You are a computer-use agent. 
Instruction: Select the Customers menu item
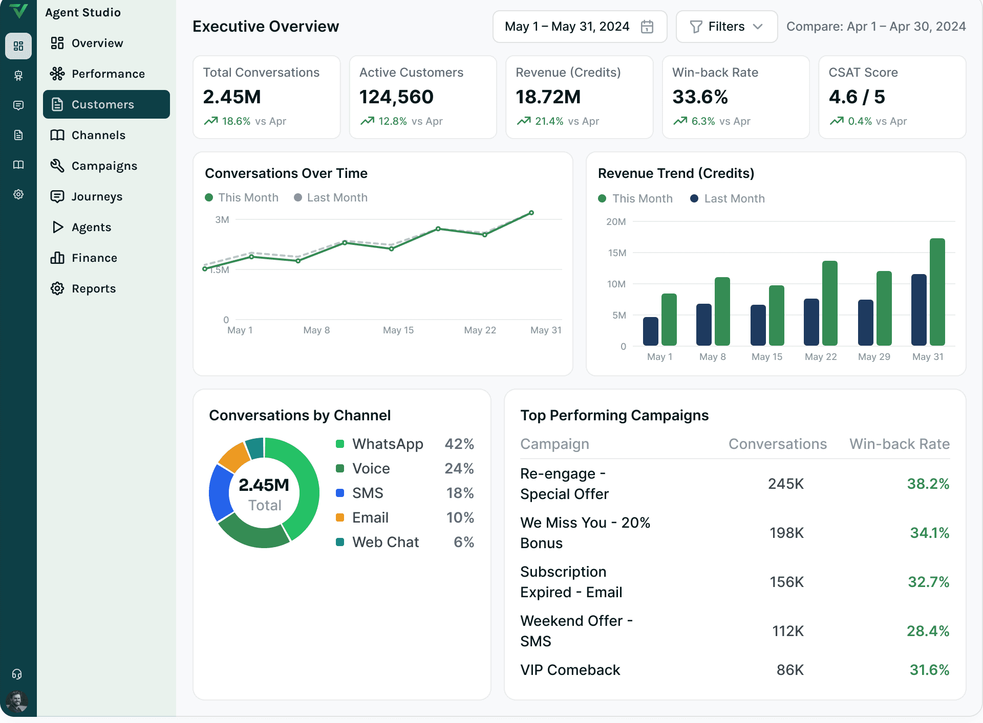(106, 104)
